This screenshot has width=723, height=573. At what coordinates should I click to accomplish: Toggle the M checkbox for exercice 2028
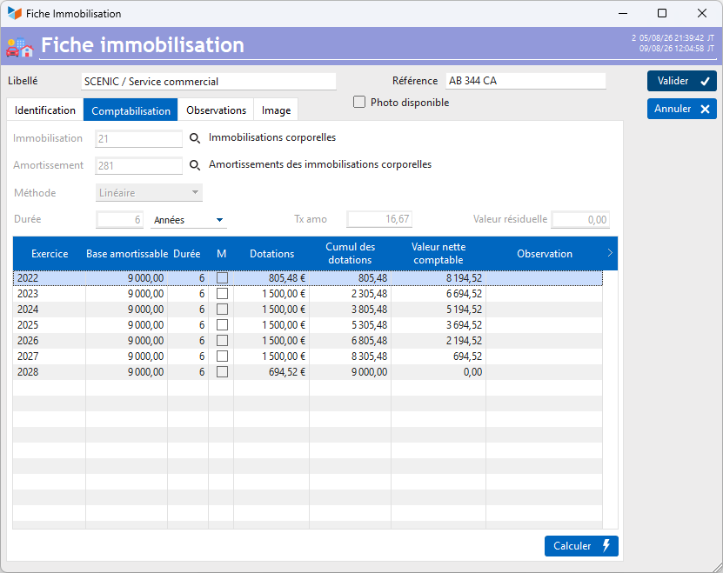222,372
